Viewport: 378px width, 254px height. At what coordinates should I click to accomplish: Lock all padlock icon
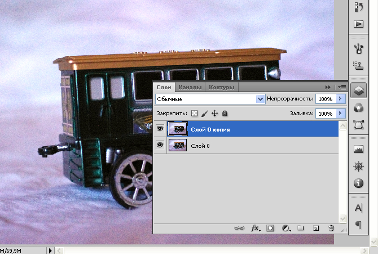click(x=225, y=113)
